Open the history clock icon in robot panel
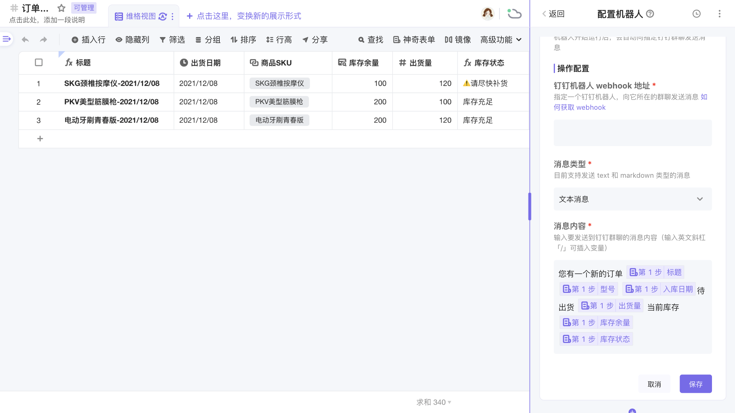 696,14
